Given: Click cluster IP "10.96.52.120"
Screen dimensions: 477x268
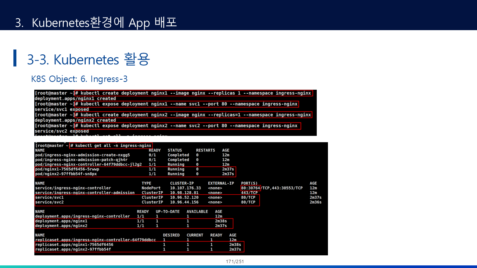Looking at the screenshot, I should coord(184,197).
